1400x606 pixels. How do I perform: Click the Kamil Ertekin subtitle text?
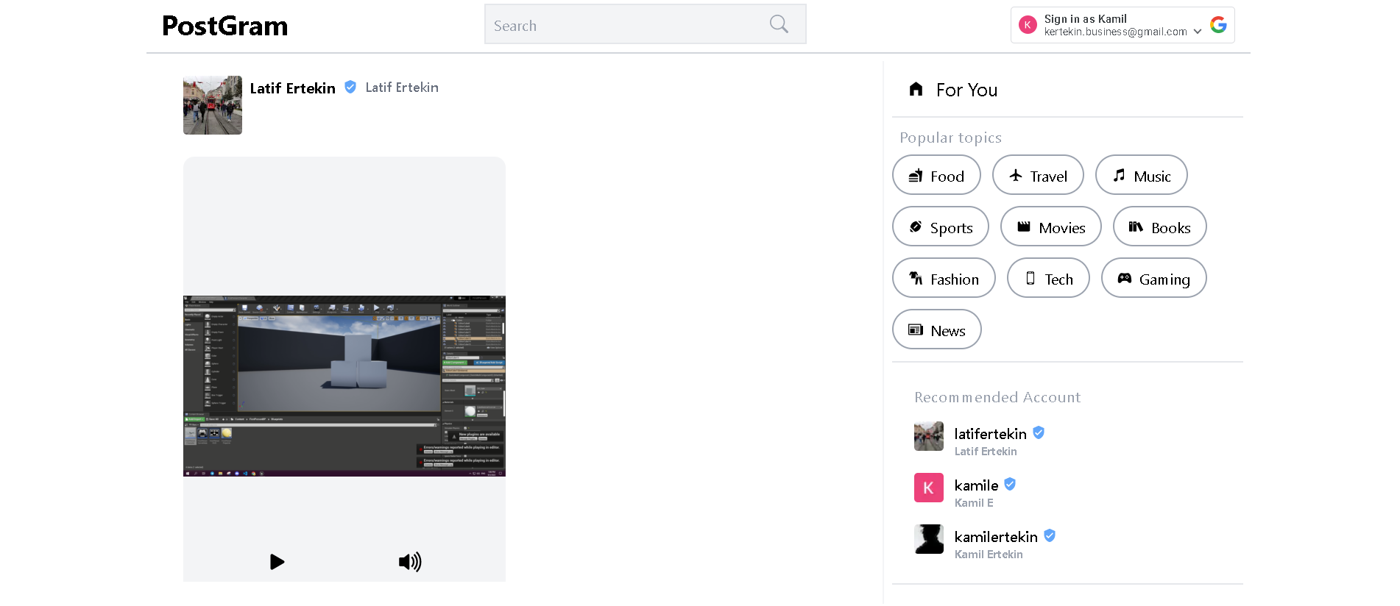click(989, 555)
